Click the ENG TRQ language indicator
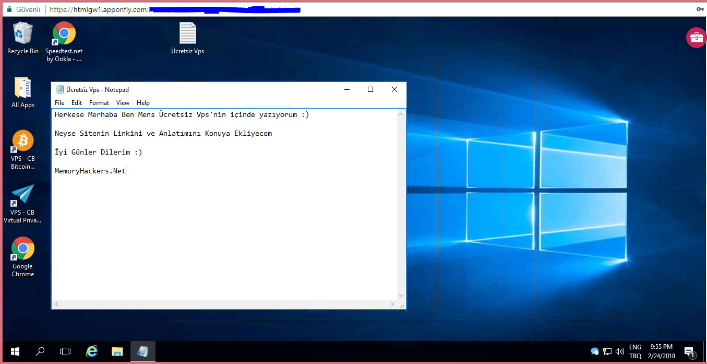The width and height of the screenshot is (707, 364). [635, 351]
